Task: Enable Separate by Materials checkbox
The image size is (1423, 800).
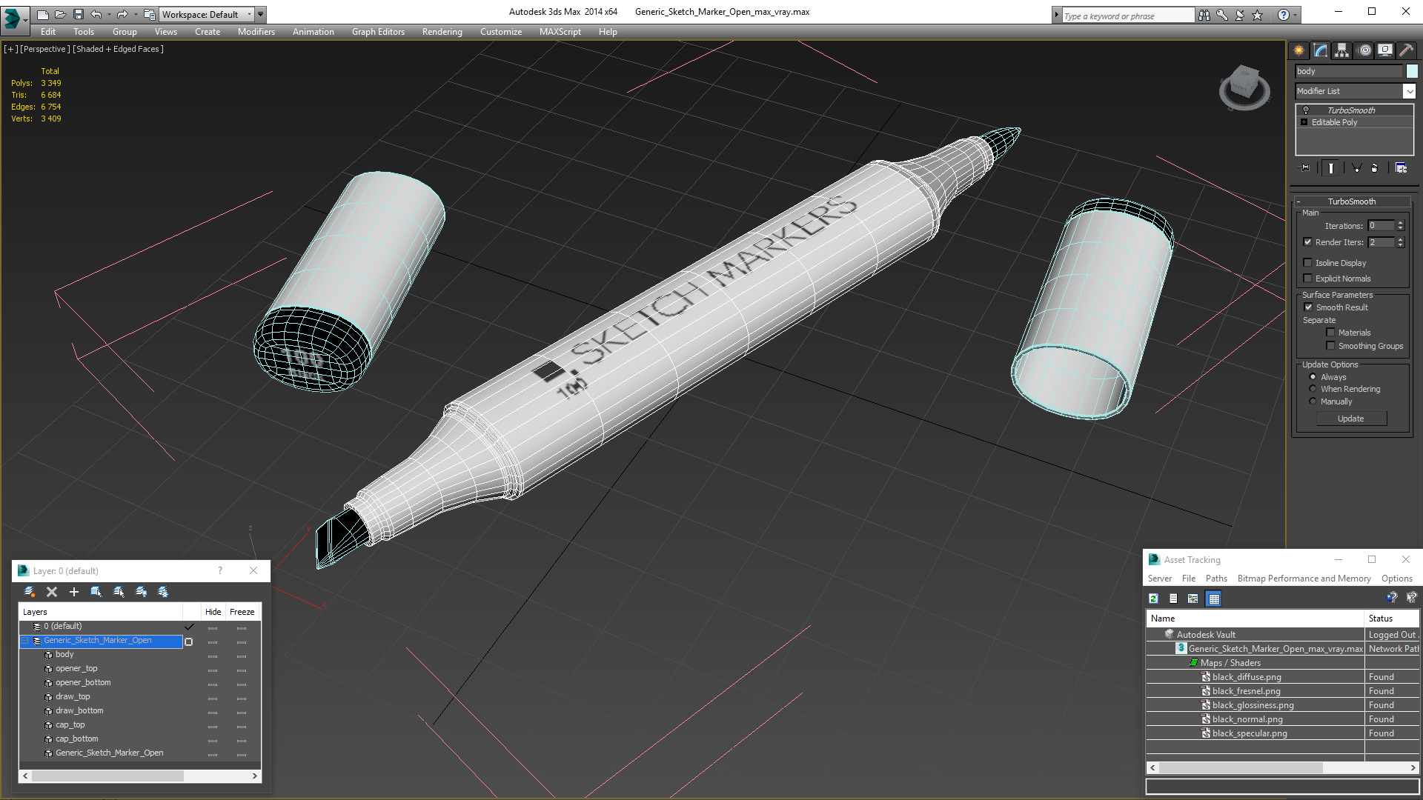Action: coord(1331,333)
